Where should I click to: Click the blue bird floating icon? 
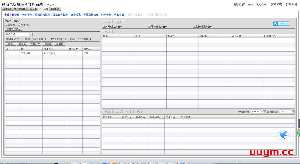point(283,135)
